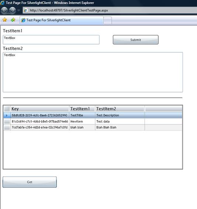197x209 pixels.
Task: Click the browser Back arrow button
Action: click(4, 10)
